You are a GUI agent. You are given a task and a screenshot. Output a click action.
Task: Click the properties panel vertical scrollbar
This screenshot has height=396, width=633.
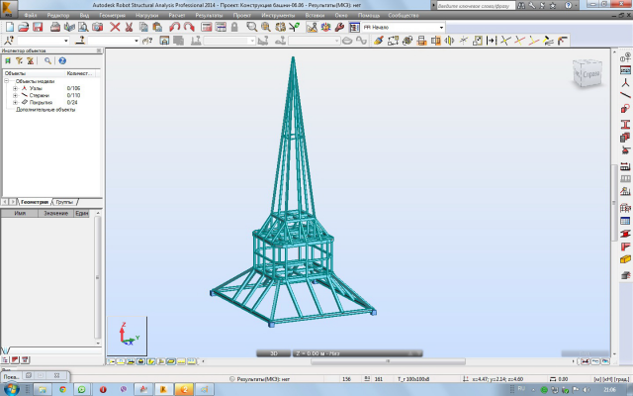[x=97, y=277]
